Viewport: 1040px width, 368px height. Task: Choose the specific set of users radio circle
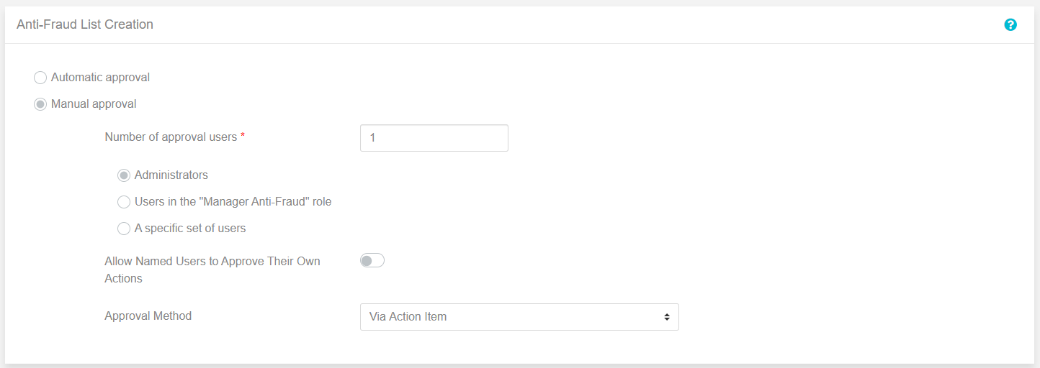click(x=124, y=229)
